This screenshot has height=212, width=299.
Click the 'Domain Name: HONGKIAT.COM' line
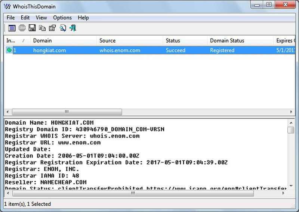tap(49, 123)
